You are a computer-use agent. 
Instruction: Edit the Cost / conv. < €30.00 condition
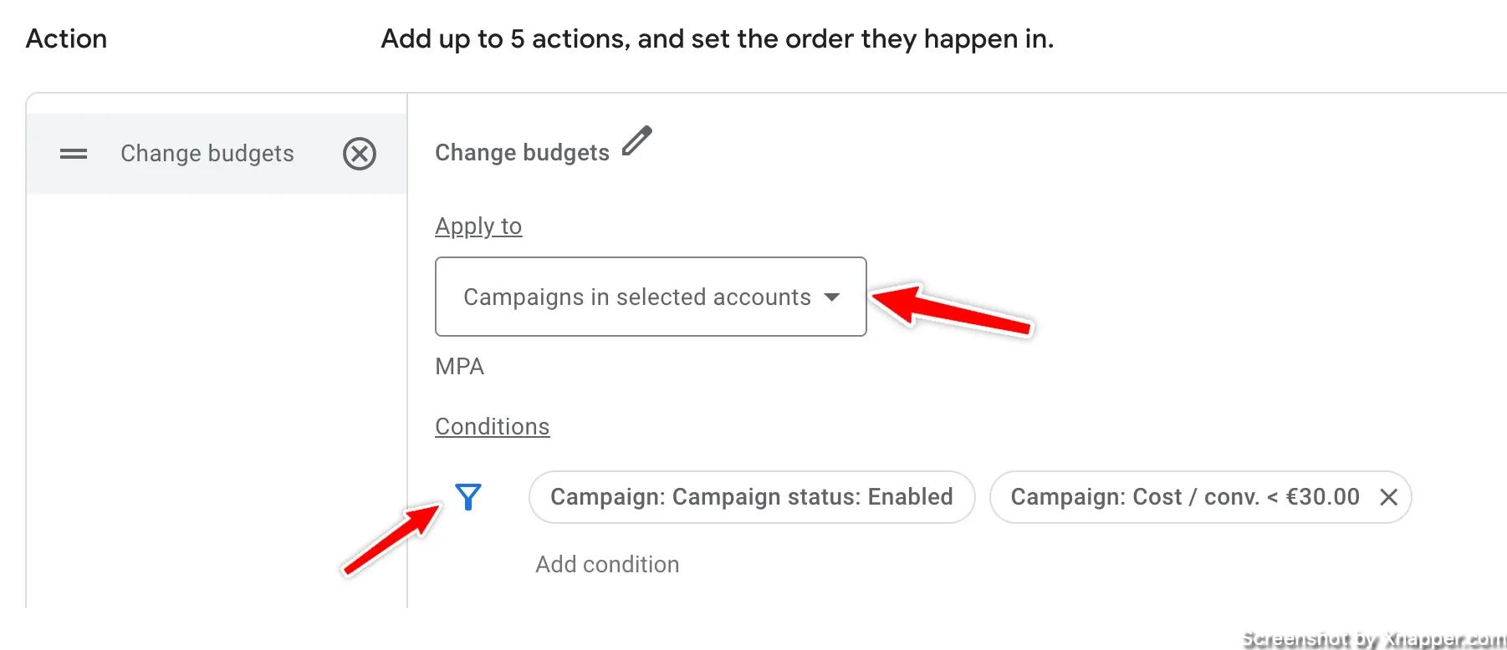click(x=1185, y=497)
